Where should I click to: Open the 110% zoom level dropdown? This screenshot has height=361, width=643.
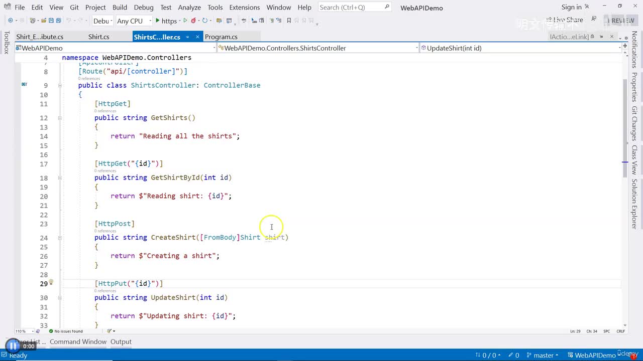25,331
